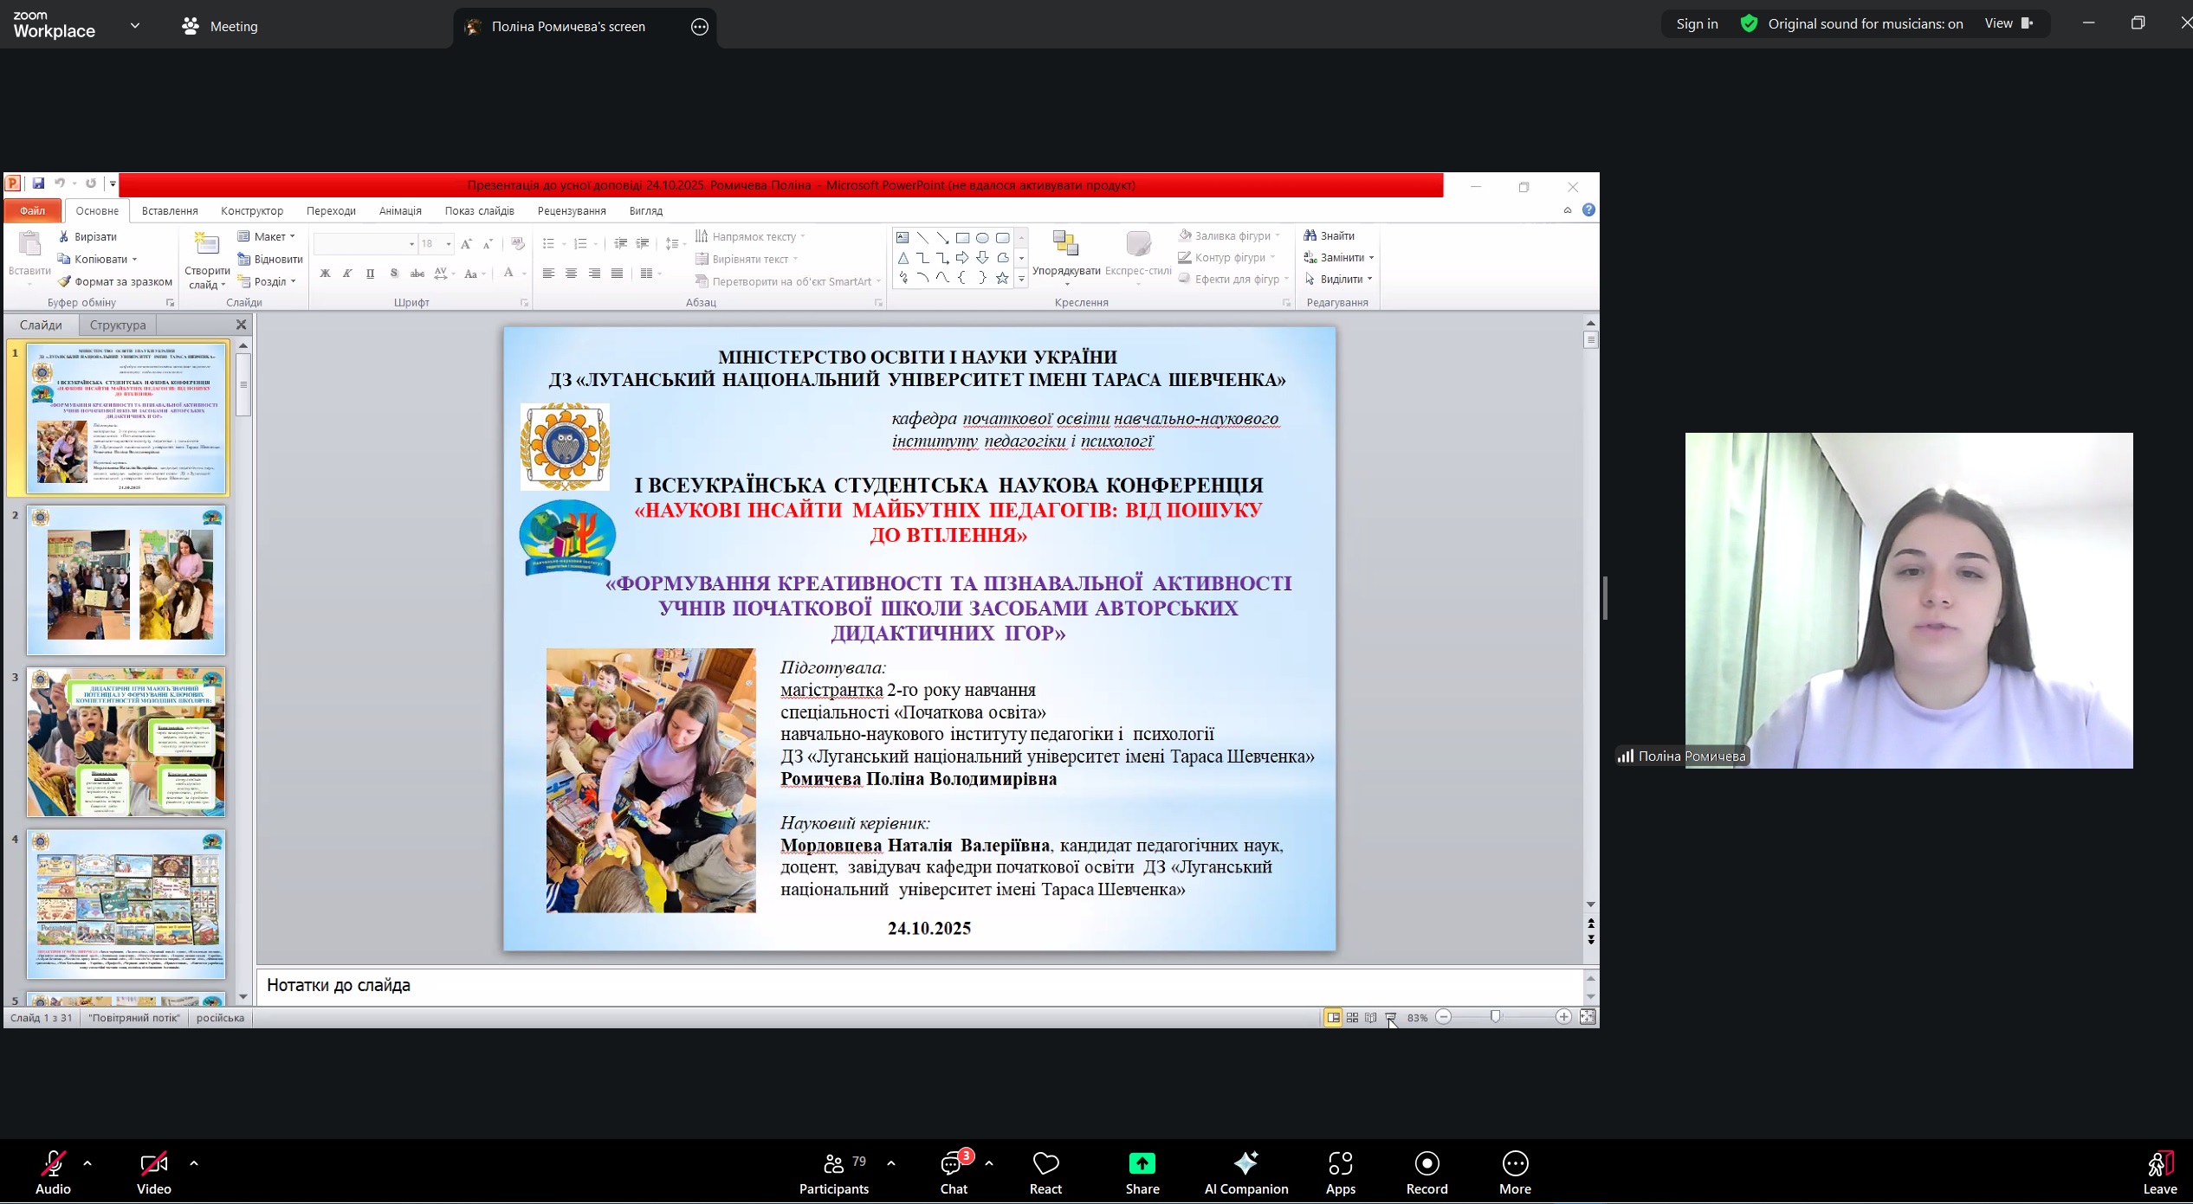Click the More options ellipsis in toolbar
The image size is (2193, 1204).
pos(1515,1172)
